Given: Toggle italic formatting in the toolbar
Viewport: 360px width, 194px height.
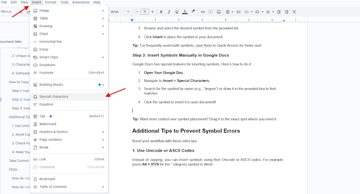Looking at the screenshot, I should [x=169, y=12].
